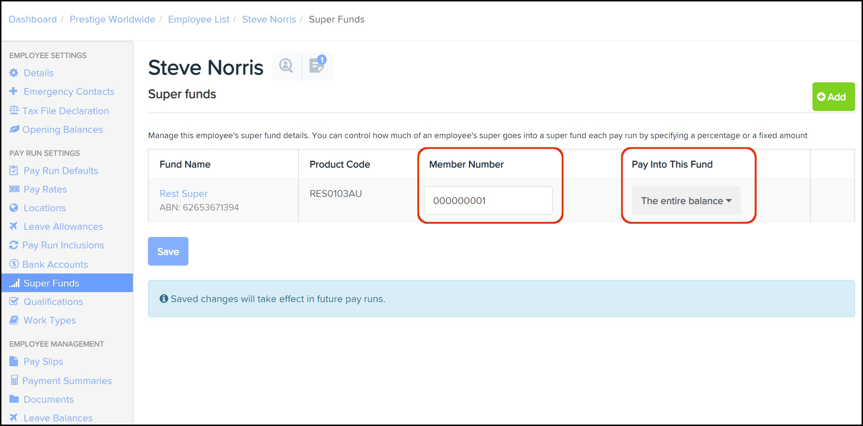Click the globe icon beside Locations

(x=14, y=208)
